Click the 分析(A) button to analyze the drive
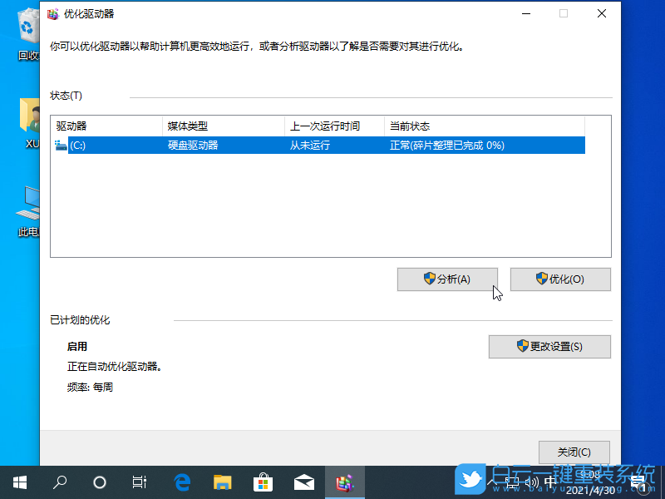This screenshot has width=665, height=499. click(447, 279)
